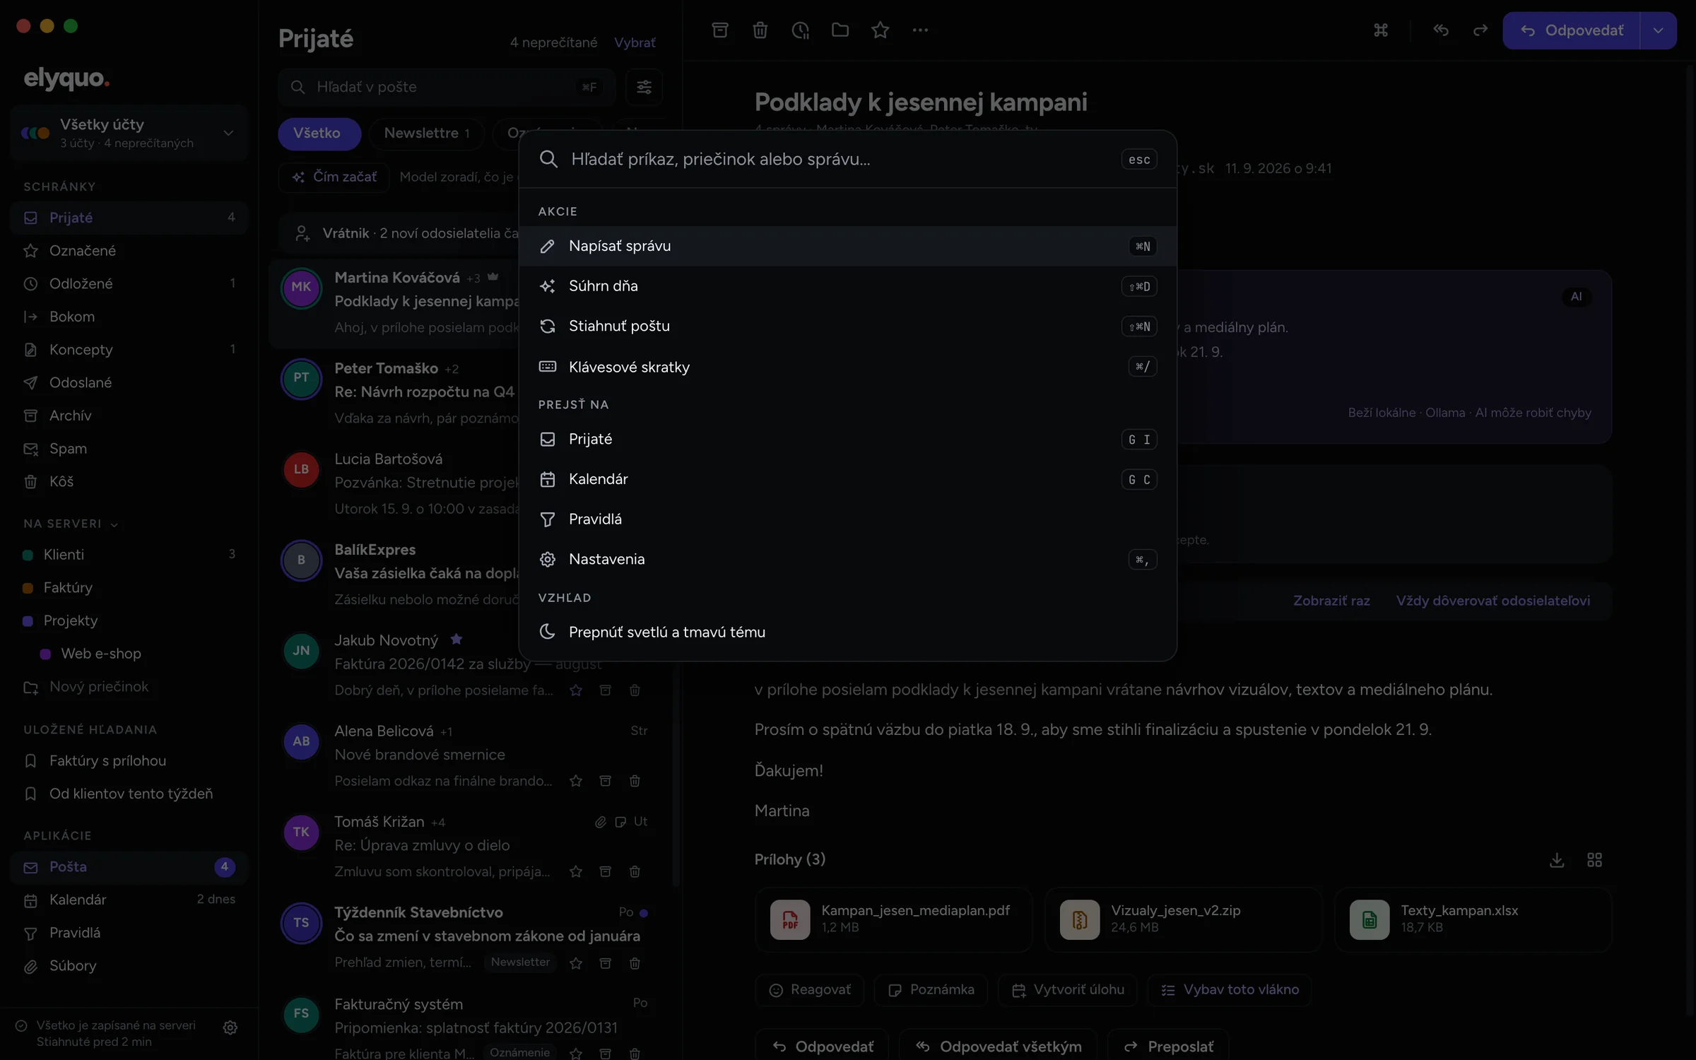Expand the Všetky účty account switcher
Image resolution: width=1696 pixels, height=1060 pixels.
129,133
